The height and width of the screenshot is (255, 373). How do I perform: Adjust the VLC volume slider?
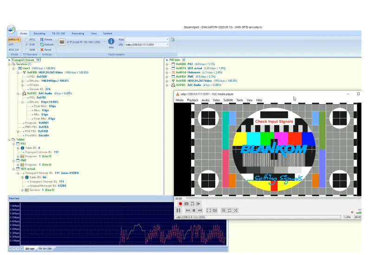point(359,212)
